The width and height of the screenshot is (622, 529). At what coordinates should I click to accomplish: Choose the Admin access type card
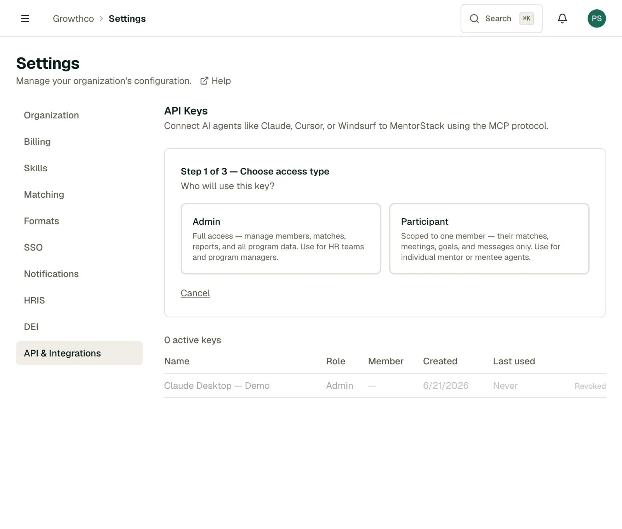281,238
